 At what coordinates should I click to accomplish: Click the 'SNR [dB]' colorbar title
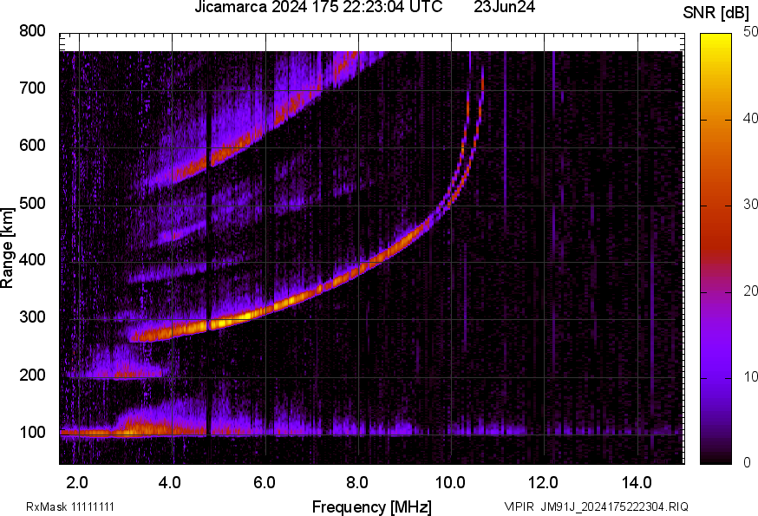coord(716,13)
